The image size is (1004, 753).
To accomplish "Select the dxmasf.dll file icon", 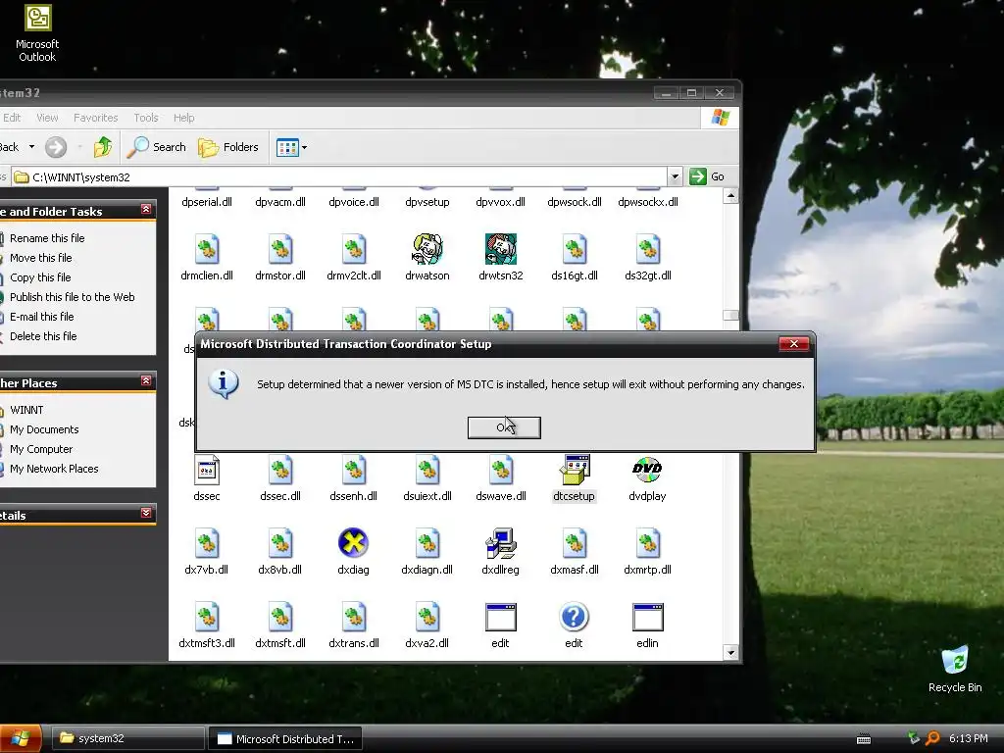I will coord(575,543).
